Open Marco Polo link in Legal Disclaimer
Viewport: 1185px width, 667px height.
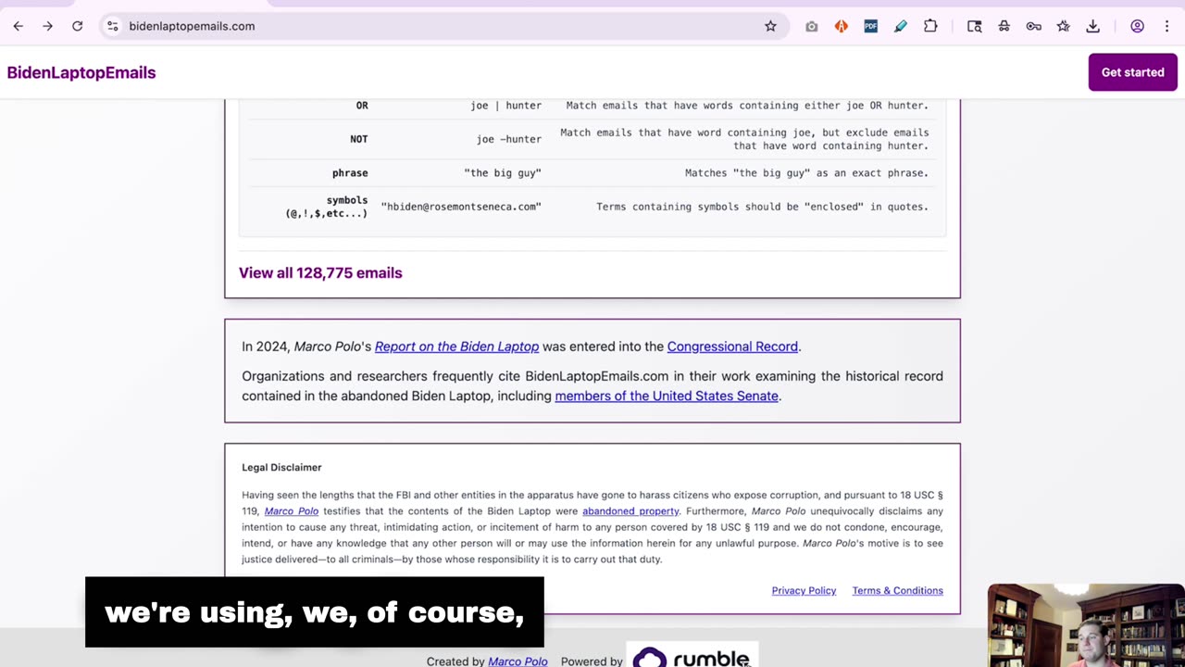[x=292, y=511]
